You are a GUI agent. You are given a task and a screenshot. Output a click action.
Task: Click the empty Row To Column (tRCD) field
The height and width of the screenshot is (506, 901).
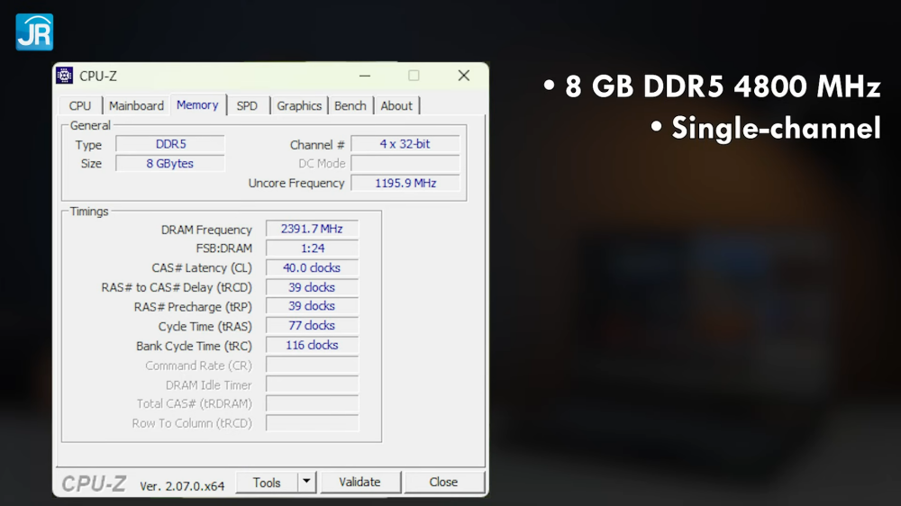312,423
